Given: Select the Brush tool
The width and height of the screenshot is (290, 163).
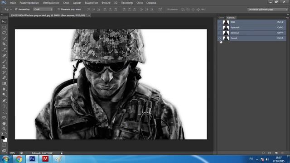Looking at the screenshot, I should [4, 61].
